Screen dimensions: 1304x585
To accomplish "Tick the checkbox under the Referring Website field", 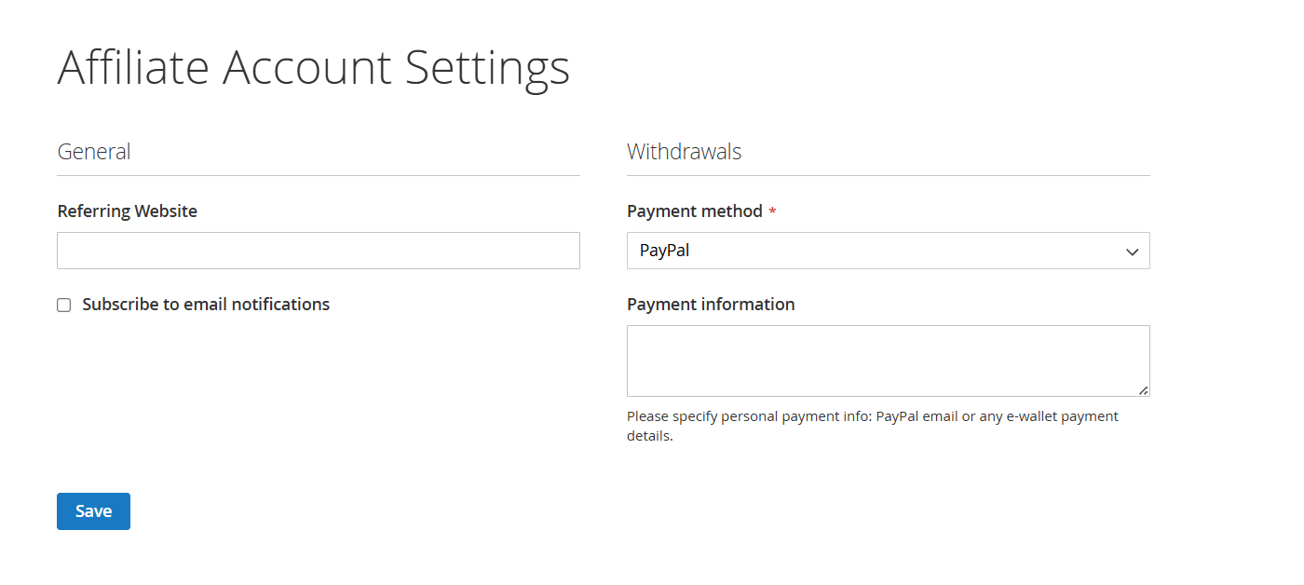I will click(63, 305).
